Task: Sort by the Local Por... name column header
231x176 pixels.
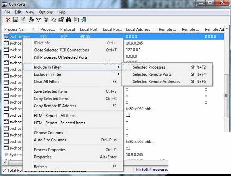Action: point(113,29)
